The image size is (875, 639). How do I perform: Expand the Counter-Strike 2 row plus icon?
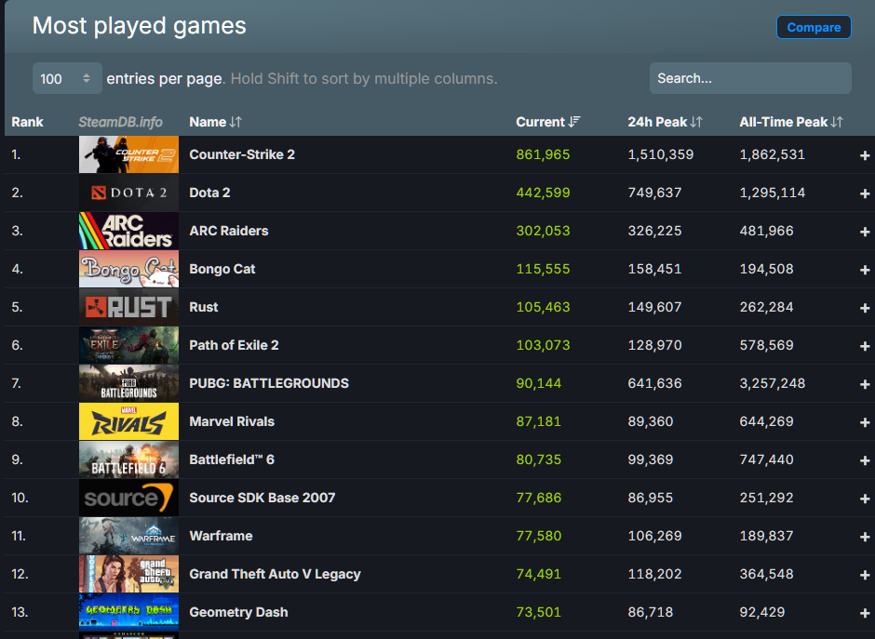click(x=865, y=155)
